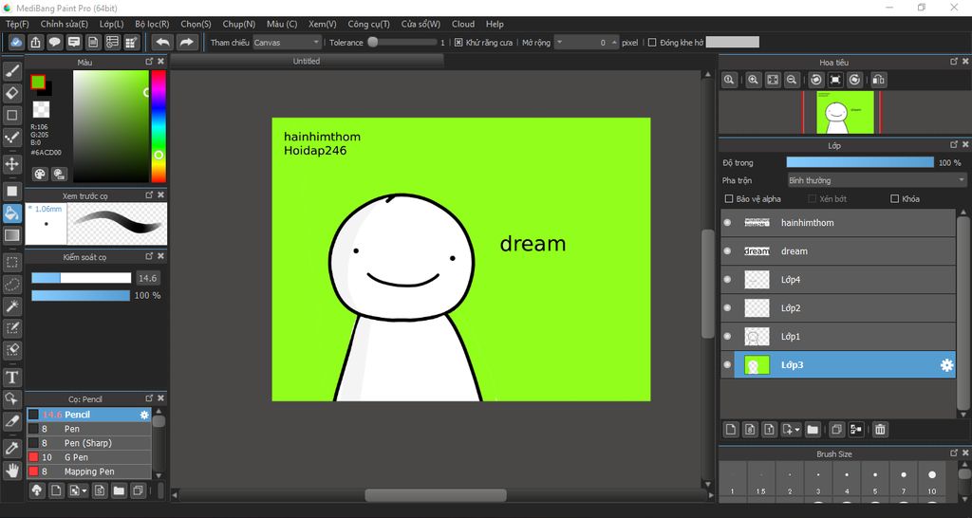
Task: Enable Bảo vệ alpha checkbox
Action: click(x=729, y=199)
